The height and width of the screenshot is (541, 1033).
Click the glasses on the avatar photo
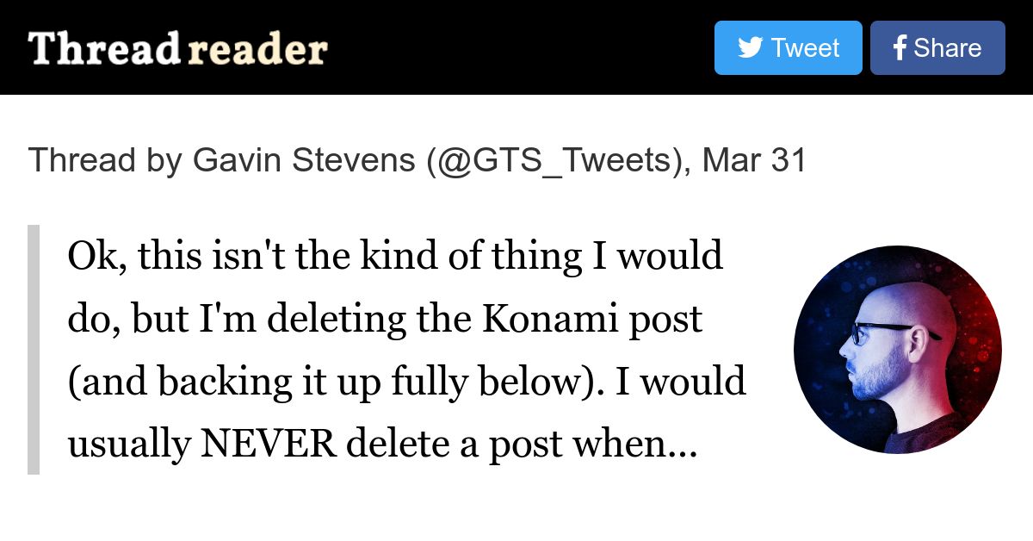878,331
